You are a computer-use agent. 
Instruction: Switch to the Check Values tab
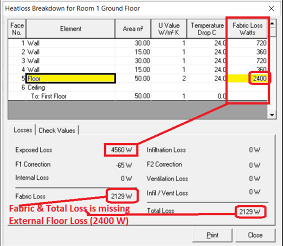[57, 130]
